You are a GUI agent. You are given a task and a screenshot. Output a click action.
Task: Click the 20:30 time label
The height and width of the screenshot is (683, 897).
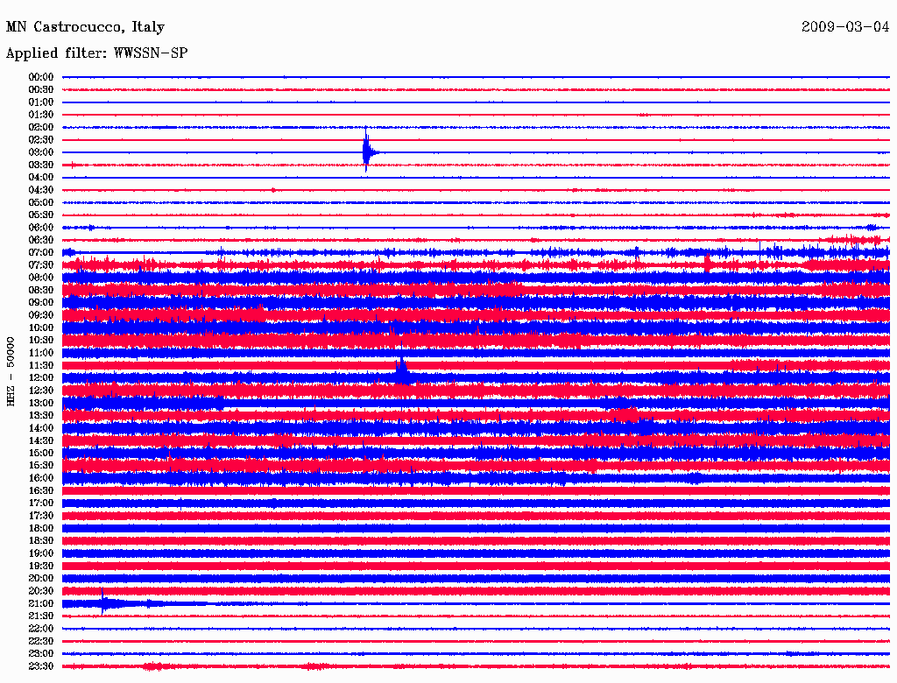point(41,591)
